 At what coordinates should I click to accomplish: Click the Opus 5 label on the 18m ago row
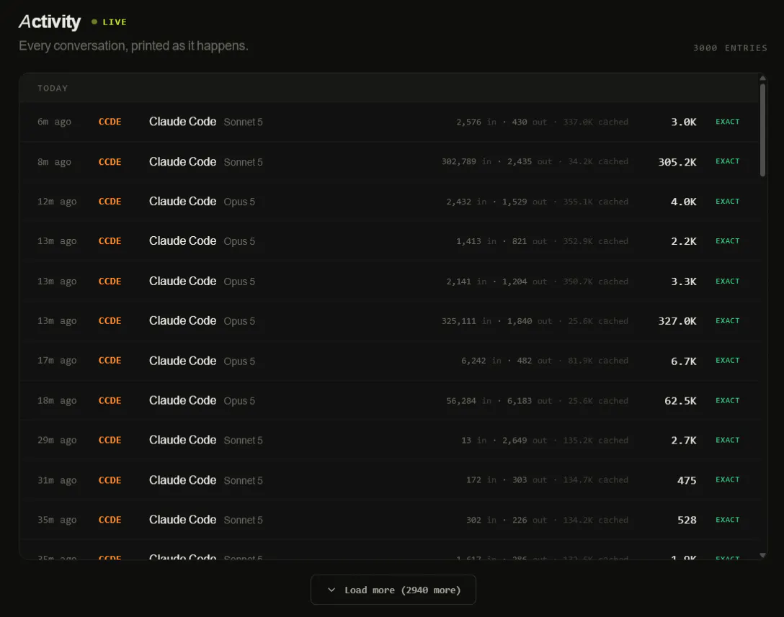coord(239,401)
